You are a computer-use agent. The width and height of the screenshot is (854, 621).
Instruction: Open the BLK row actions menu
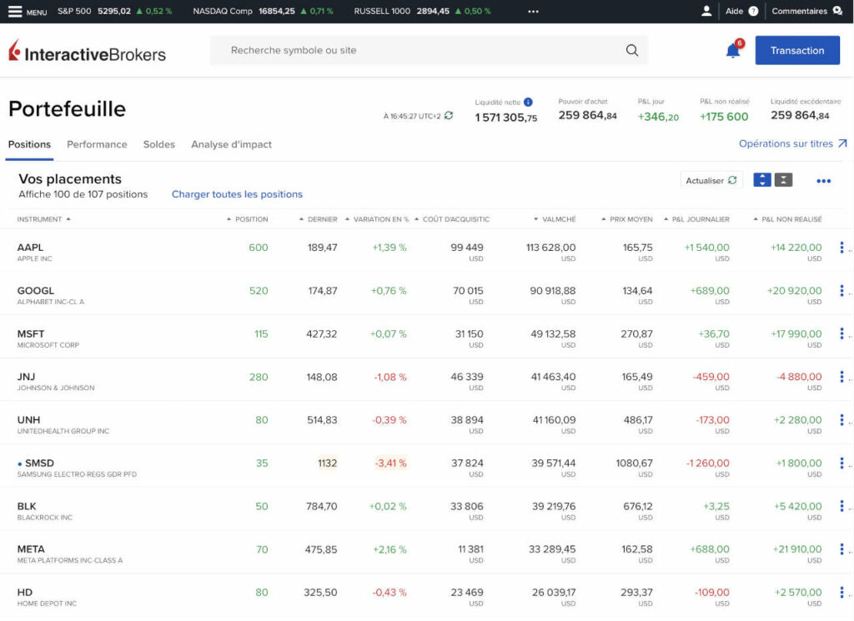(841, 506)
